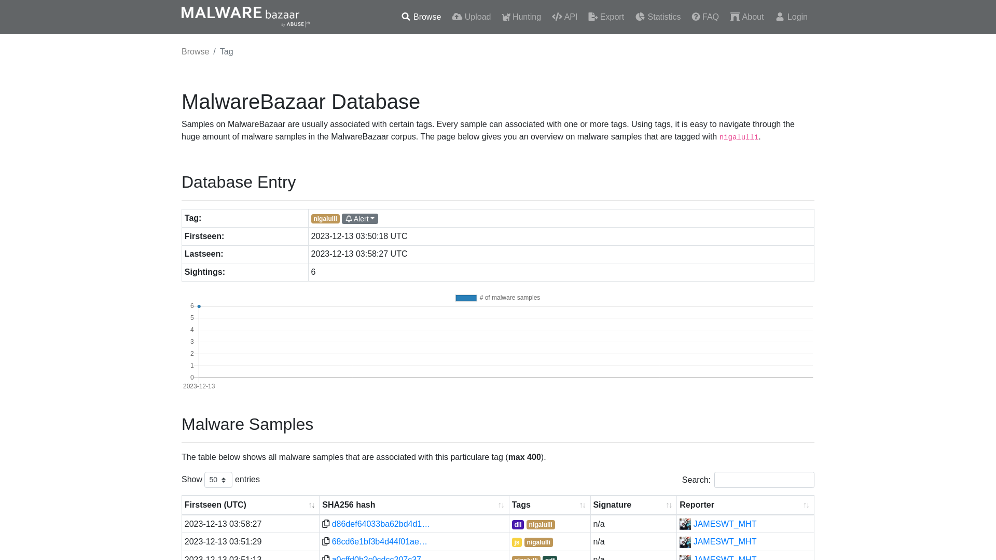The image size is (996, 560).
Task: Sort by Reporter column
Action: (x=745, y=505)
